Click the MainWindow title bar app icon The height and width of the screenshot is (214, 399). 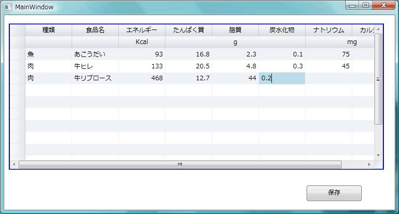(8, 7)
